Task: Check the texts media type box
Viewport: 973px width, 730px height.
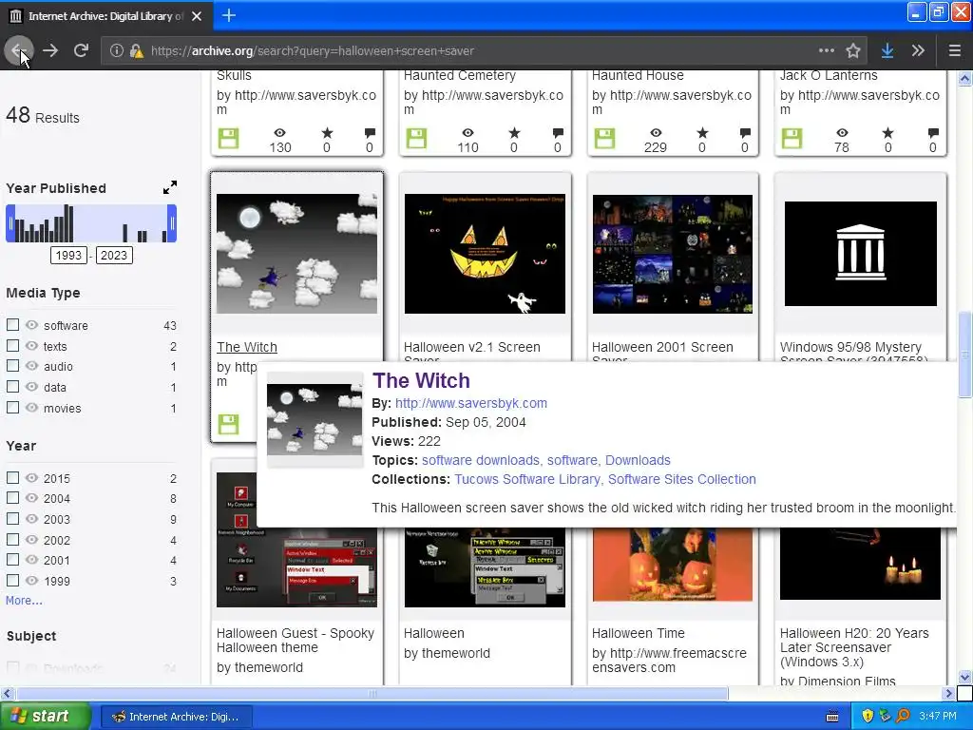Action: tap(12, 345)
